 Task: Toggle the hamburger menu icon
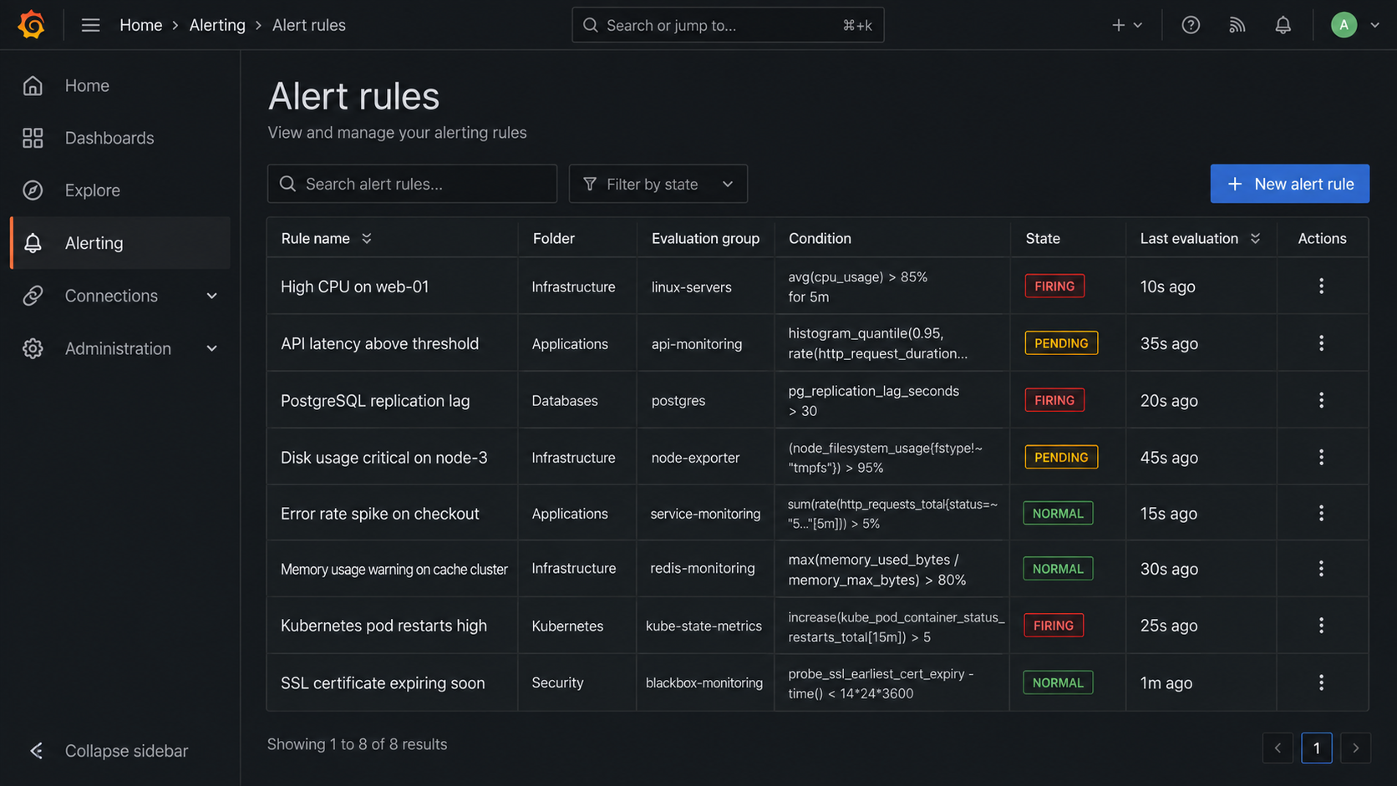pyautogui.click(x=90, y=25)
